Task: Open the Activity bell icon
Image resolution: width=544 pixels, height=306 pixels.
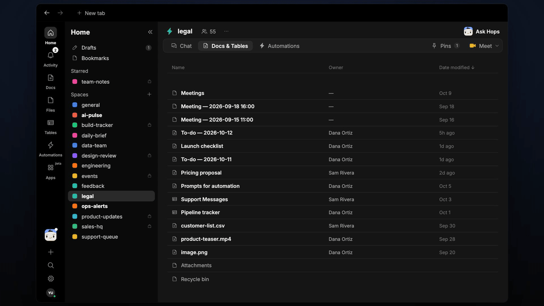Action: click(51, 56)
